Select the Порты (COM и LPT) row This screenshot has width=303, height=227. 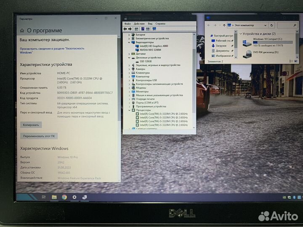click(147, 103)
